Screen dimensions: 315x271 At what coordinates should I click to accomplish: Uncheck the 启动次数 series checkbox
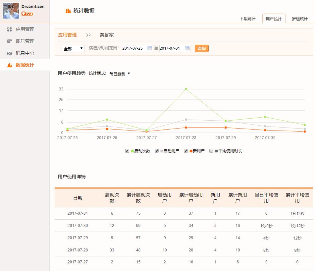(127, 151)
